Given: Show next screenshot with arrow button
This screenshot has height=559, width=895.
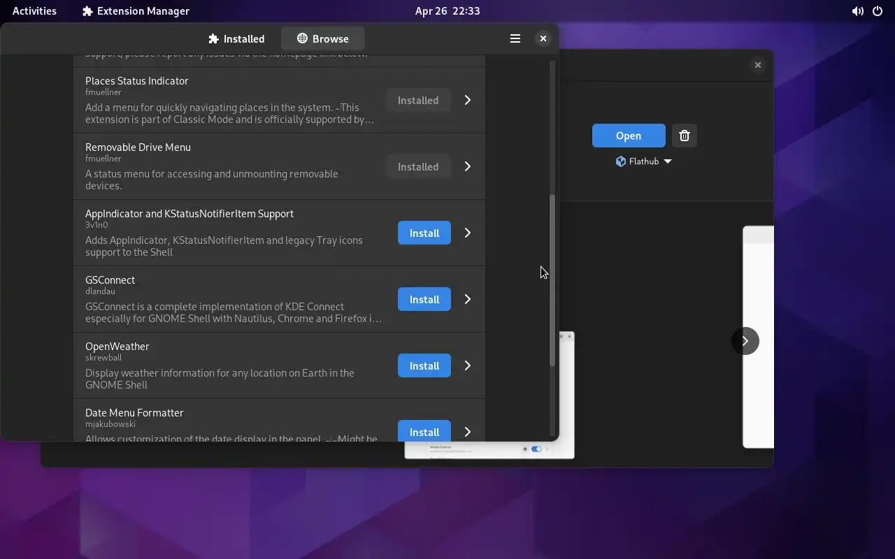Looking at the screenshot, I should pyautogui.click(x=745, y=341).
